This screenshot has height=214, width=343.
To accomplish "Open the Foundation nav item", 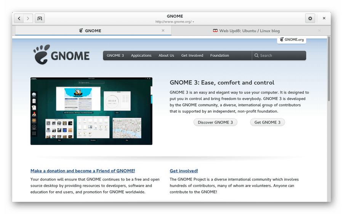I will [220, 55].
